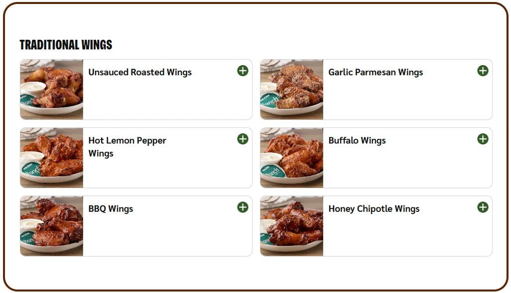
Task: Select the Hot Lemon Pepper Wings title
Action: [x=127, y=147]
